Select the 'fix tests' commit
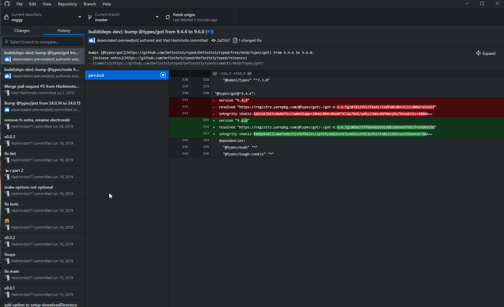 [x=43, y=207]
